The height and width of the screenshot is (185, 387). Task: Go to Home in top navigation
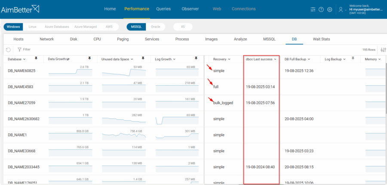[110, 9]
